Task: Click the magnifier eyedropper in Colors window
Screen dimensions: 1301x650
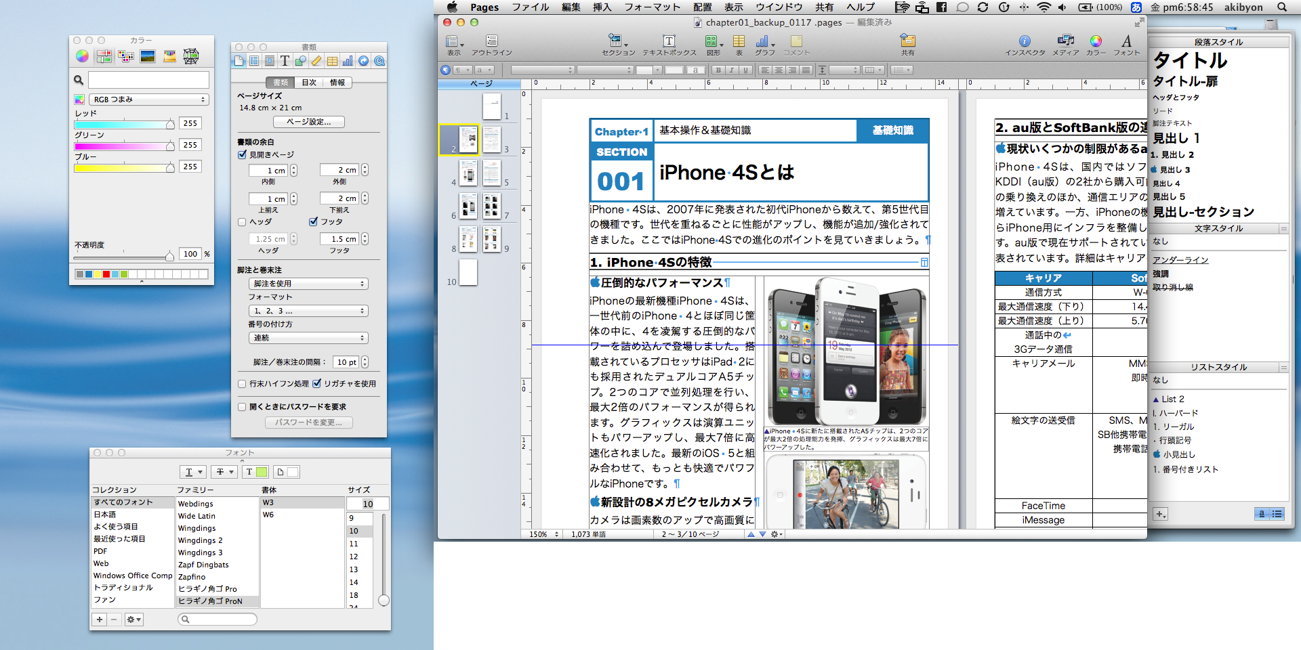Action: coord(79,80)
